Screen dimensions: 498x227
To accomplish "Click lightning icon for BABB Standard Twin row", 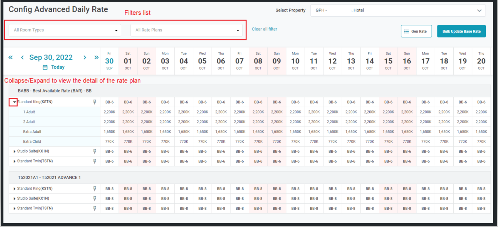I will coord(95,161).
